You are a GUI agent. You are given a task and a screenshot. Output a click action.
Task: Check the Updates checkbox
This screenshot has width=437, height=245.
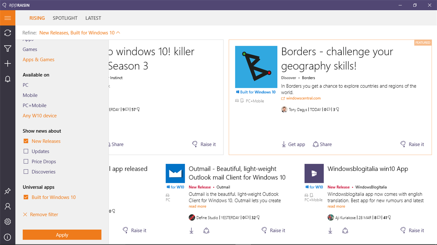click(x=26, y=151)
